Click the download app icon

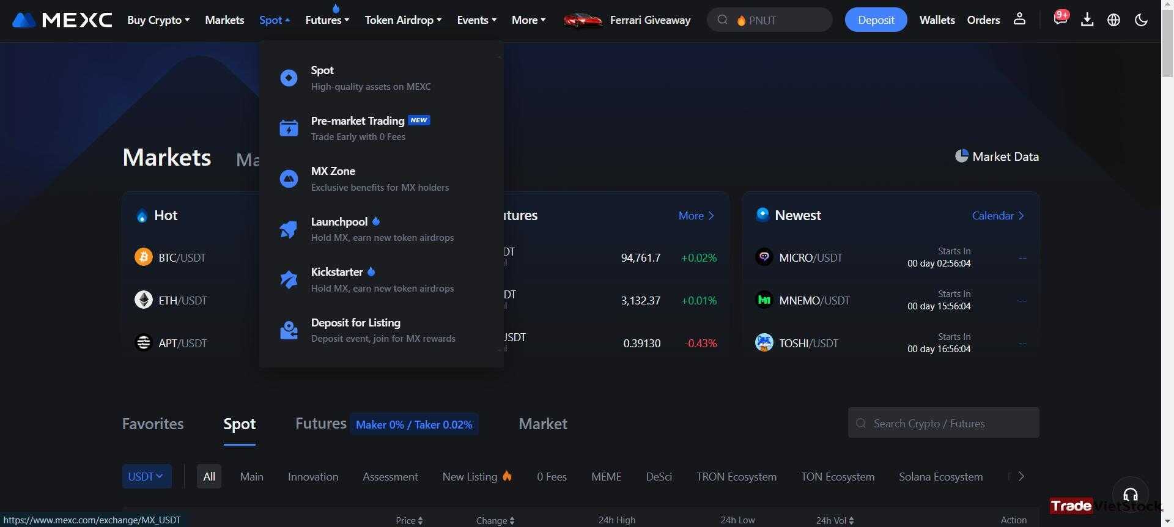pos(1087,20)
